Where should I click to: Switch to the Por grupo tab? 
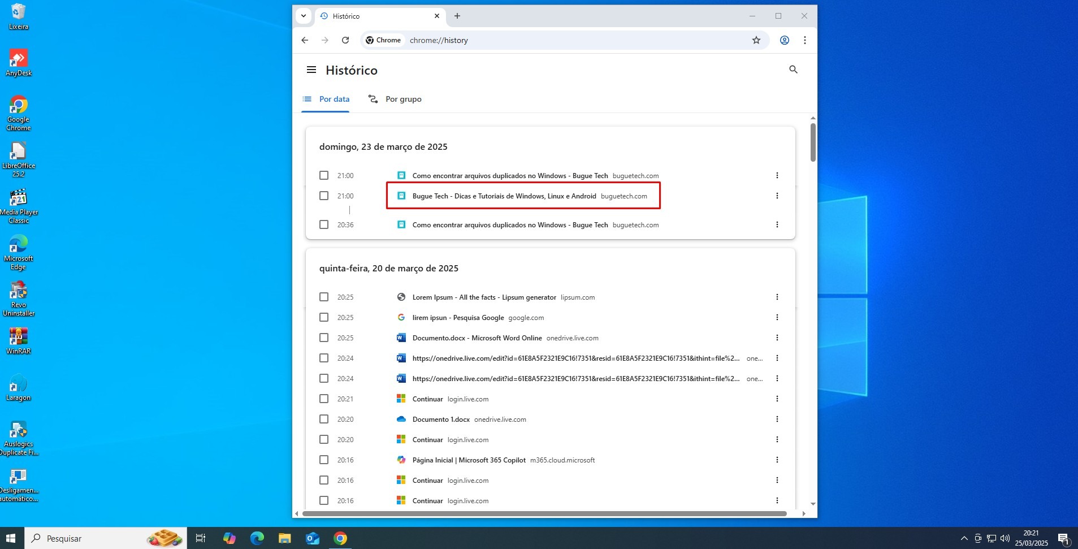point(394,99)
